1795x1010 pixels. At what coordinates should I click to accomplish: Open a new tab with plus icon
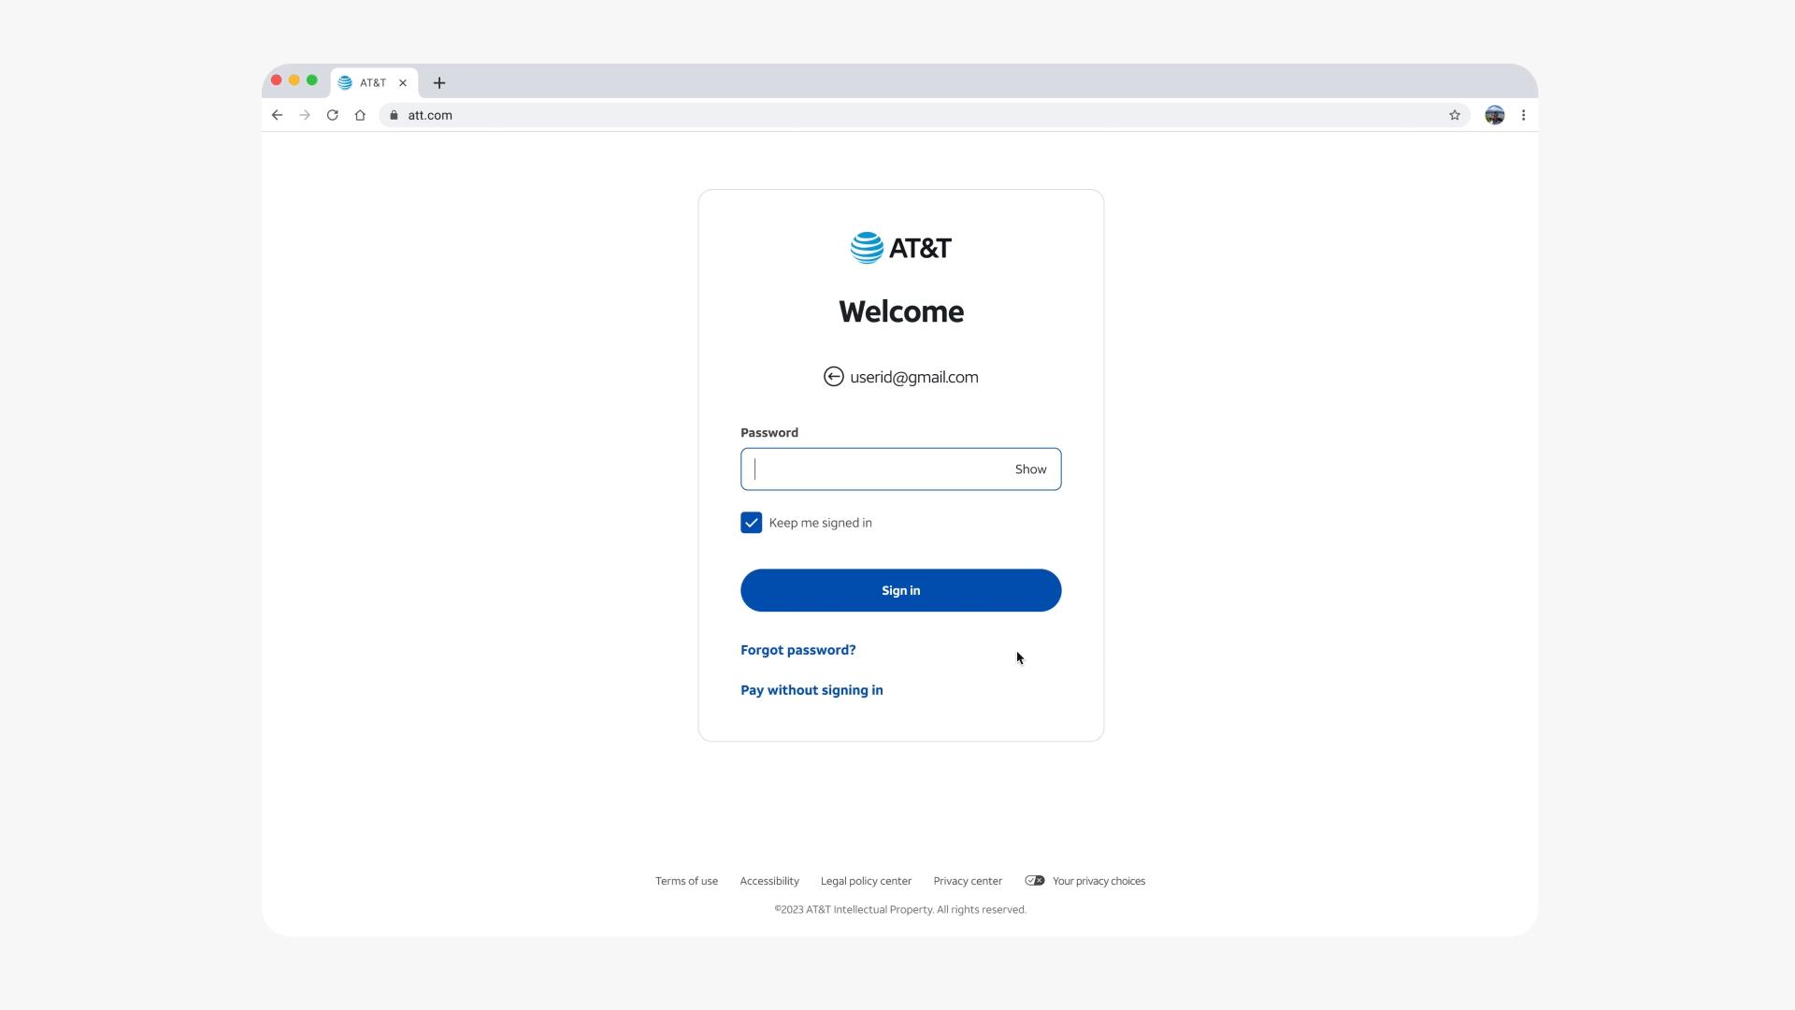439,83
